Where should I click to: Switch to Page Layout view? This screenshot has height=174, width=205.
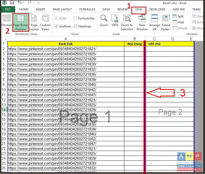pos(34,23)
